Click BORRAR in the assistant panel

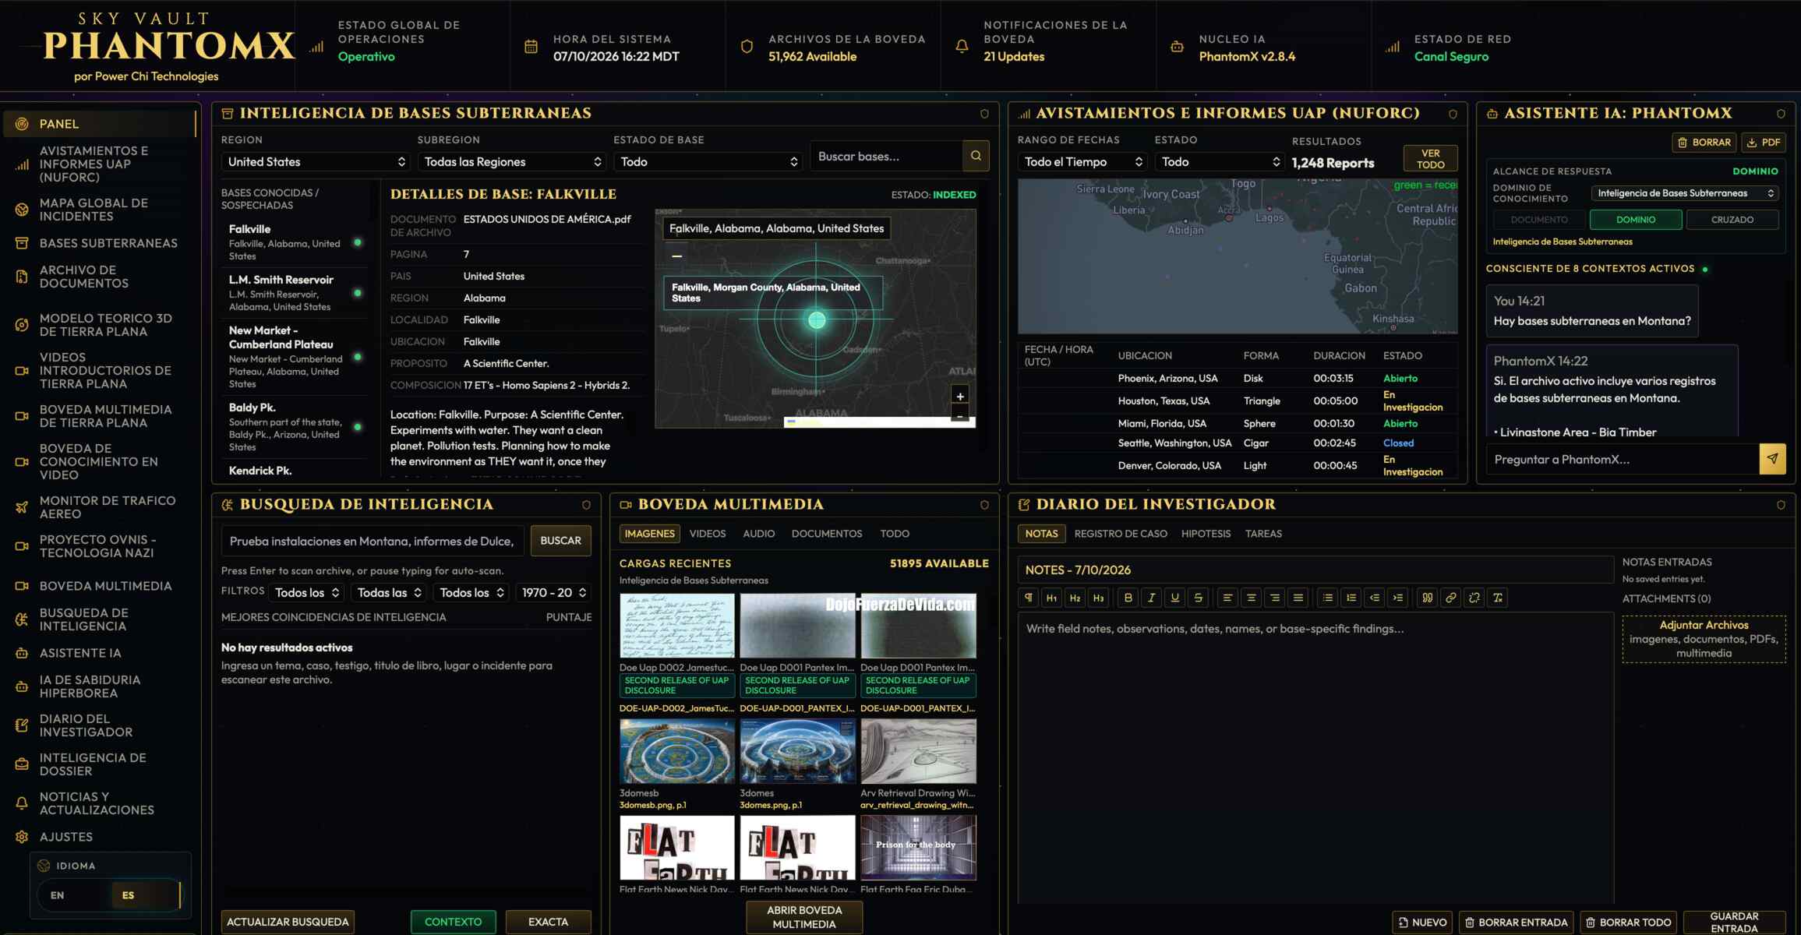pos(1704,143)
